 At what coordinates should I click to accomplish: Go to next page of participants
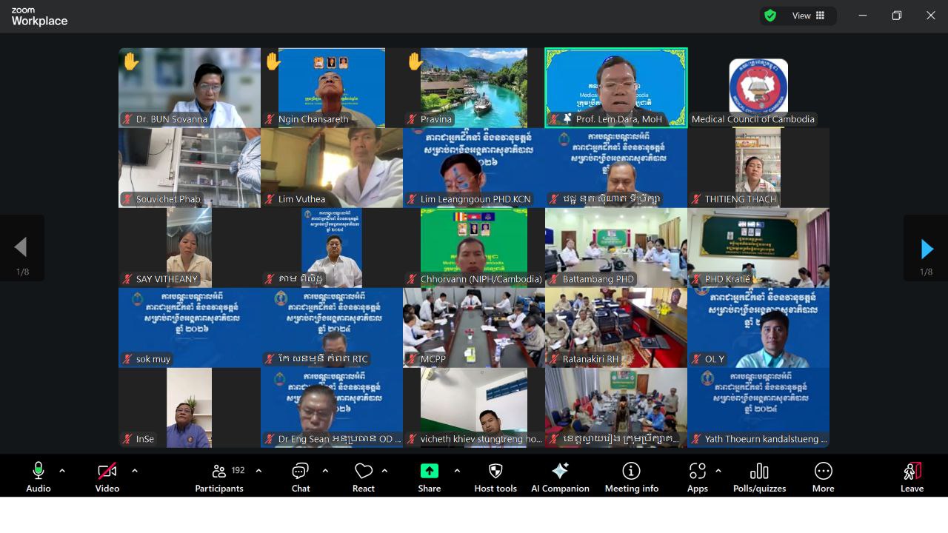click(926, 249)
